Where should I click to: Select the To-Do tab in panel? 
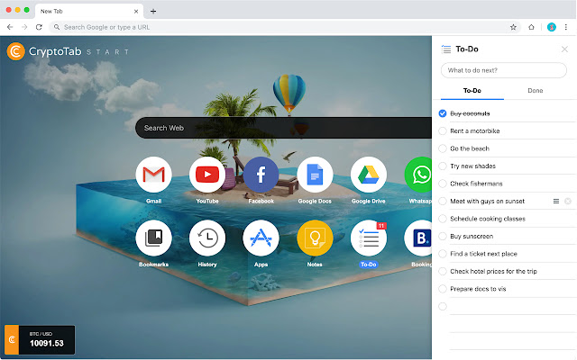click(472, 91)
